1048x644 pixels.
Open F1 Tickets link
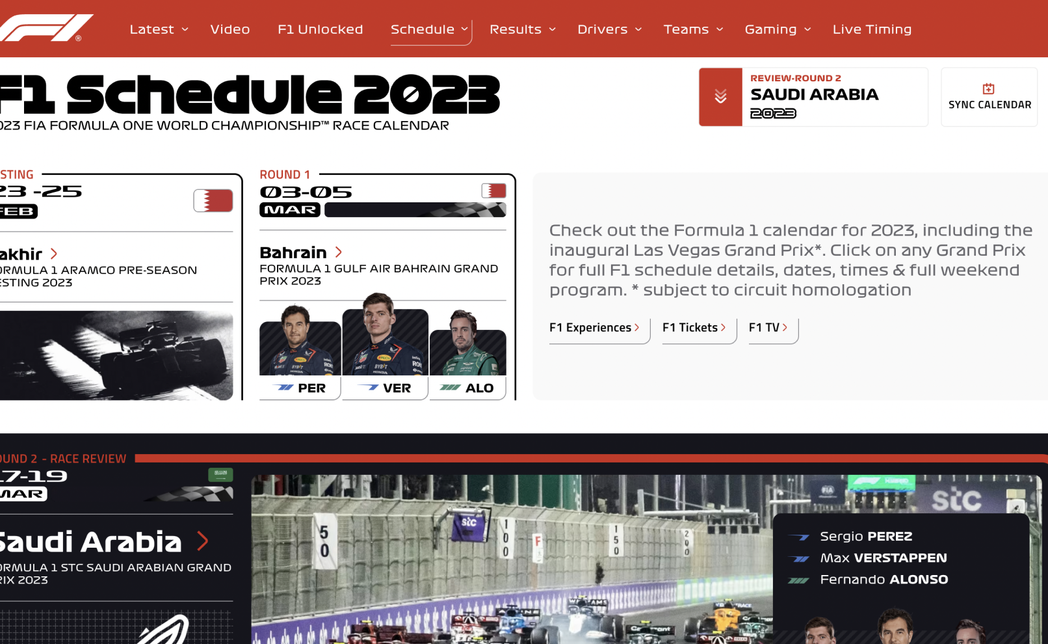click(690, 327)
